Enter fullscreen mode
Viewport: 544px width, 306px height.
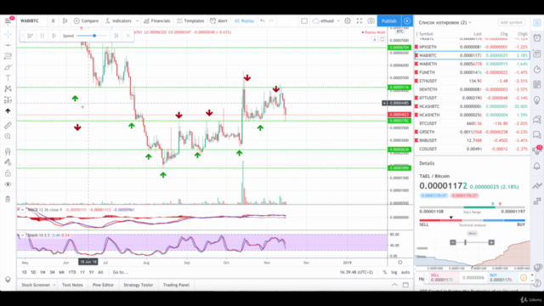pyautogui.click(x=360, y=20)
